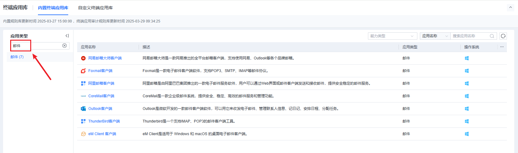Viewport: 518px width, 153px height.
Task: Click Windows icon in CoreMail row
Action: 467,96
